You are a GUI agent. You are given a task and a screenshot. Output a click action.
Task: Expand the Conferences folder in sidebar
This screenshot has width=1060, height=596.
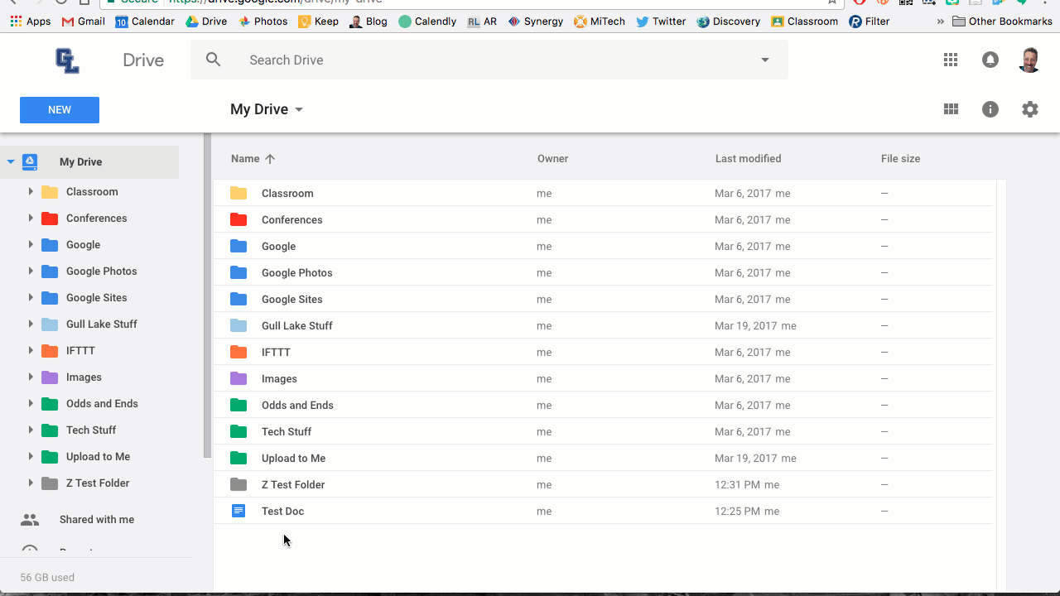pos(31,219)
